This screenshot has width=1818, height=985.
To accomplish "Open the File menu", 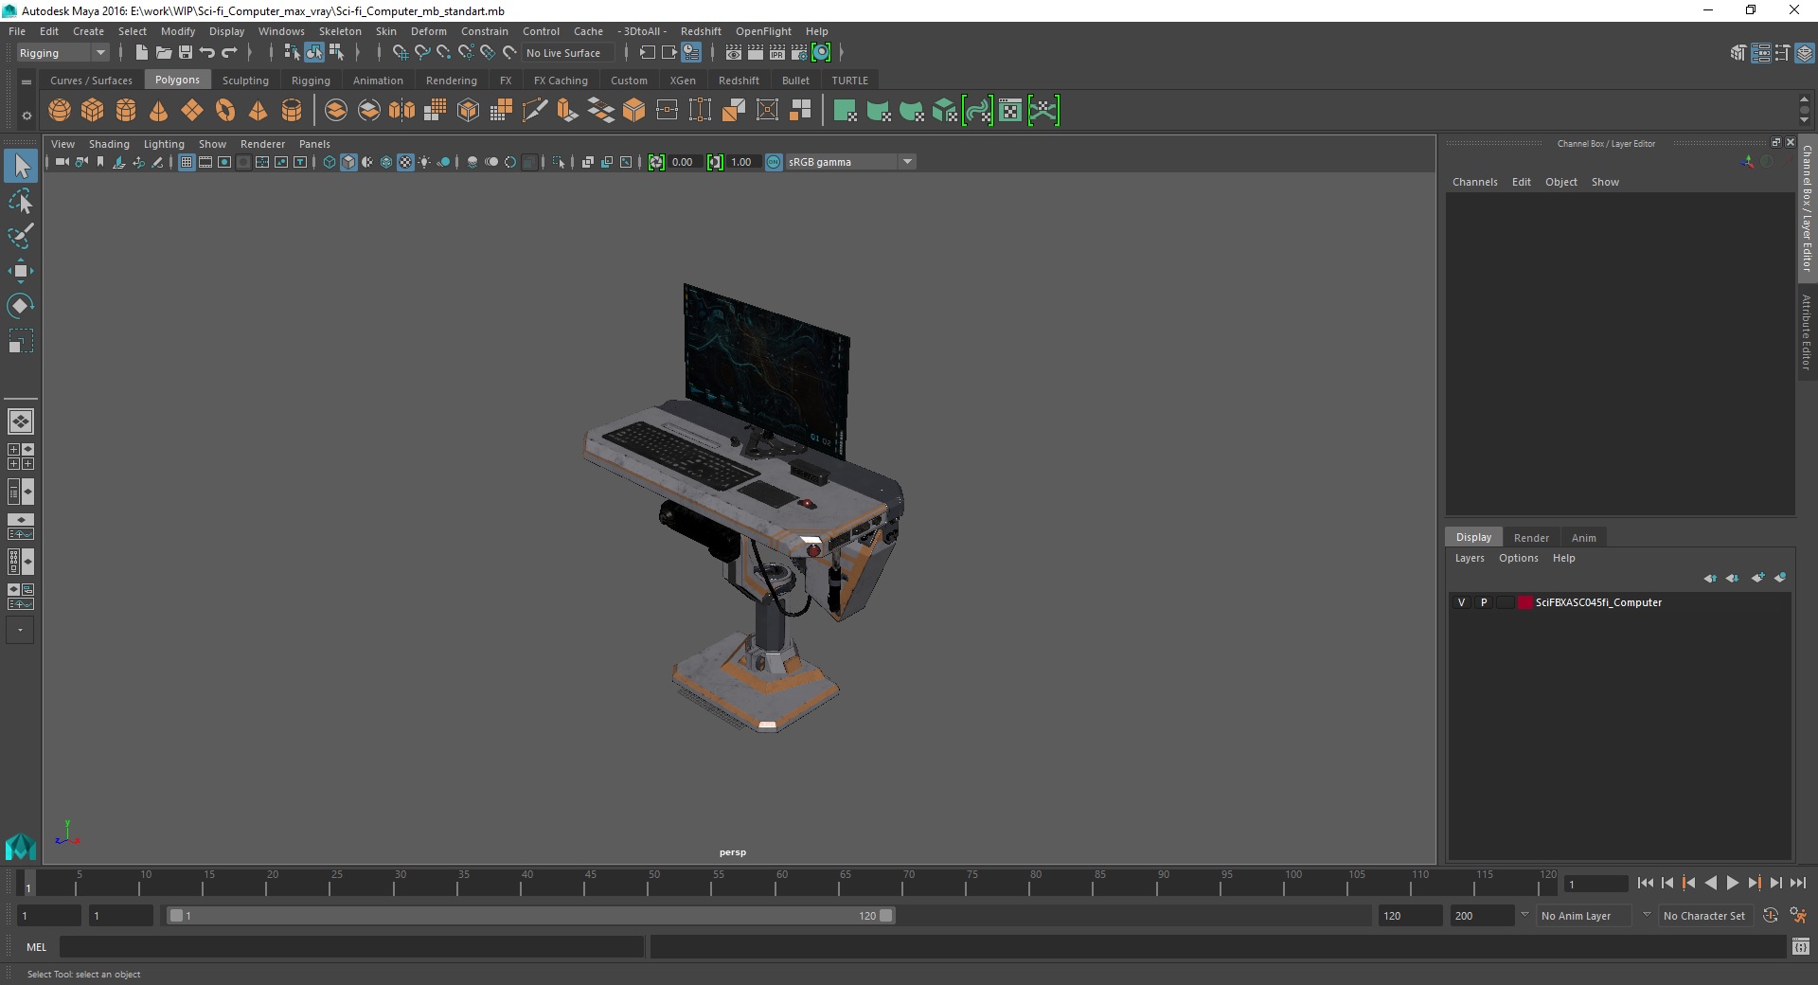I will (17, 31).
